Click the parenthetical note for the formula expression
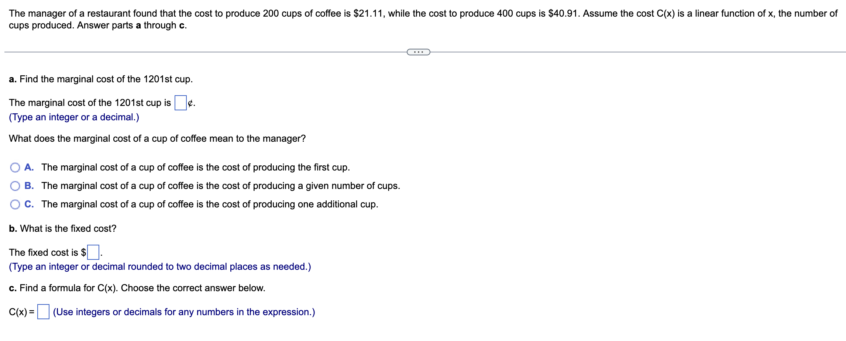 pos(184,312)
